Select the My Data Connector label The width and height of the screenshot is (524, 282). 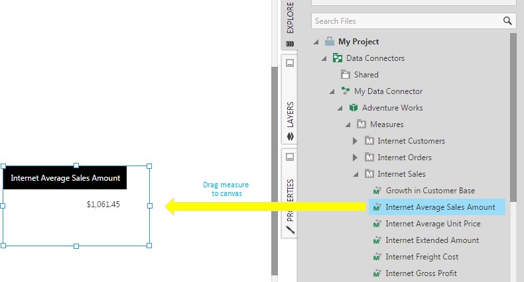388,91
